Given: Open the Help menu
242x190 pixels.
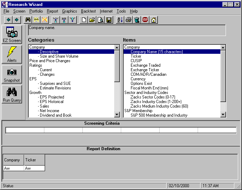Looking at the screenshot, I should click(134, 11).
